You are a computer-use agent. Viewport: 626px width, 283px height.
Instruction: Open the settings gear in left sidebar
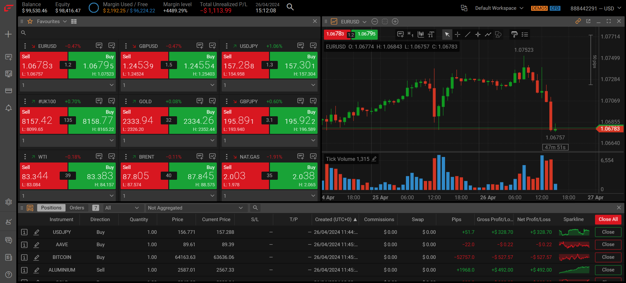[9, 202]
